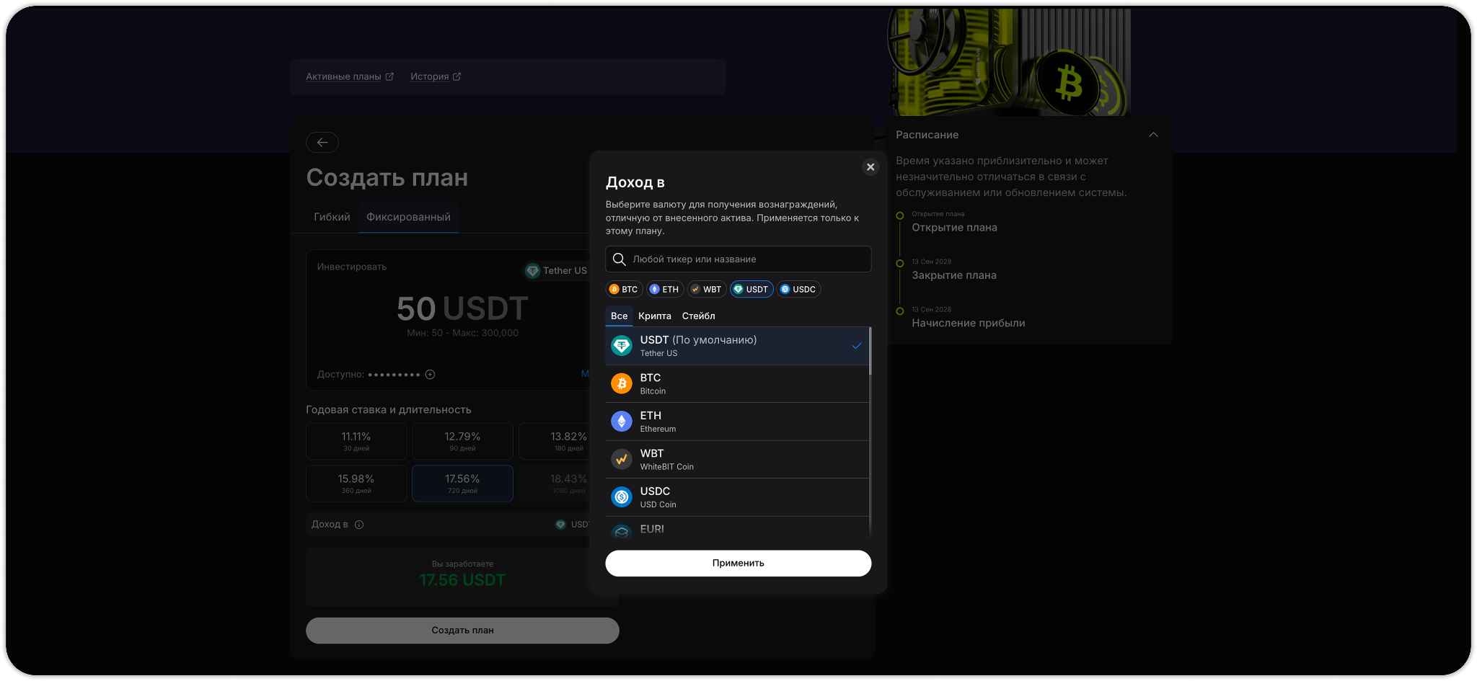The height and width of the screenshot is (681, 1477).
Task: Click the search magnifier icon
Action: click(619, 259)
